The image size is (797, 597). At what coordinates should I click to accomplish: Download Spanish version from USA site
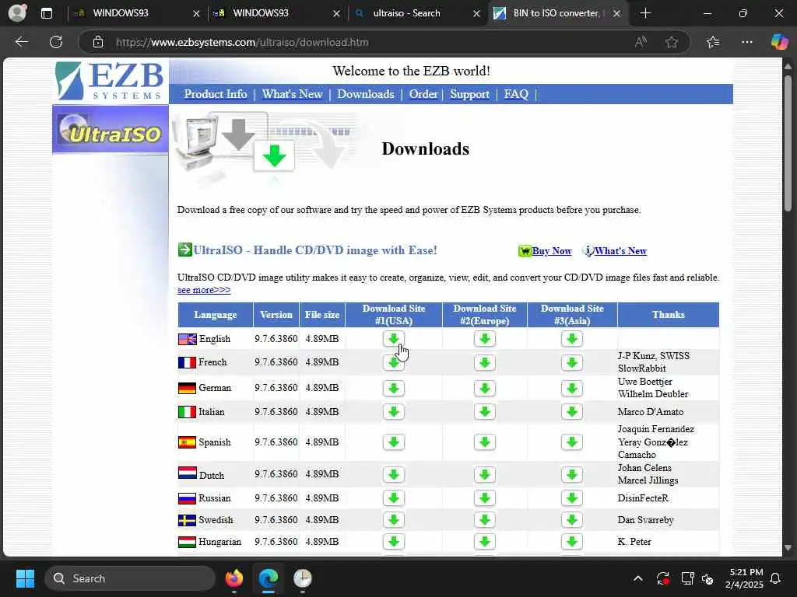[x=393, y=442]
